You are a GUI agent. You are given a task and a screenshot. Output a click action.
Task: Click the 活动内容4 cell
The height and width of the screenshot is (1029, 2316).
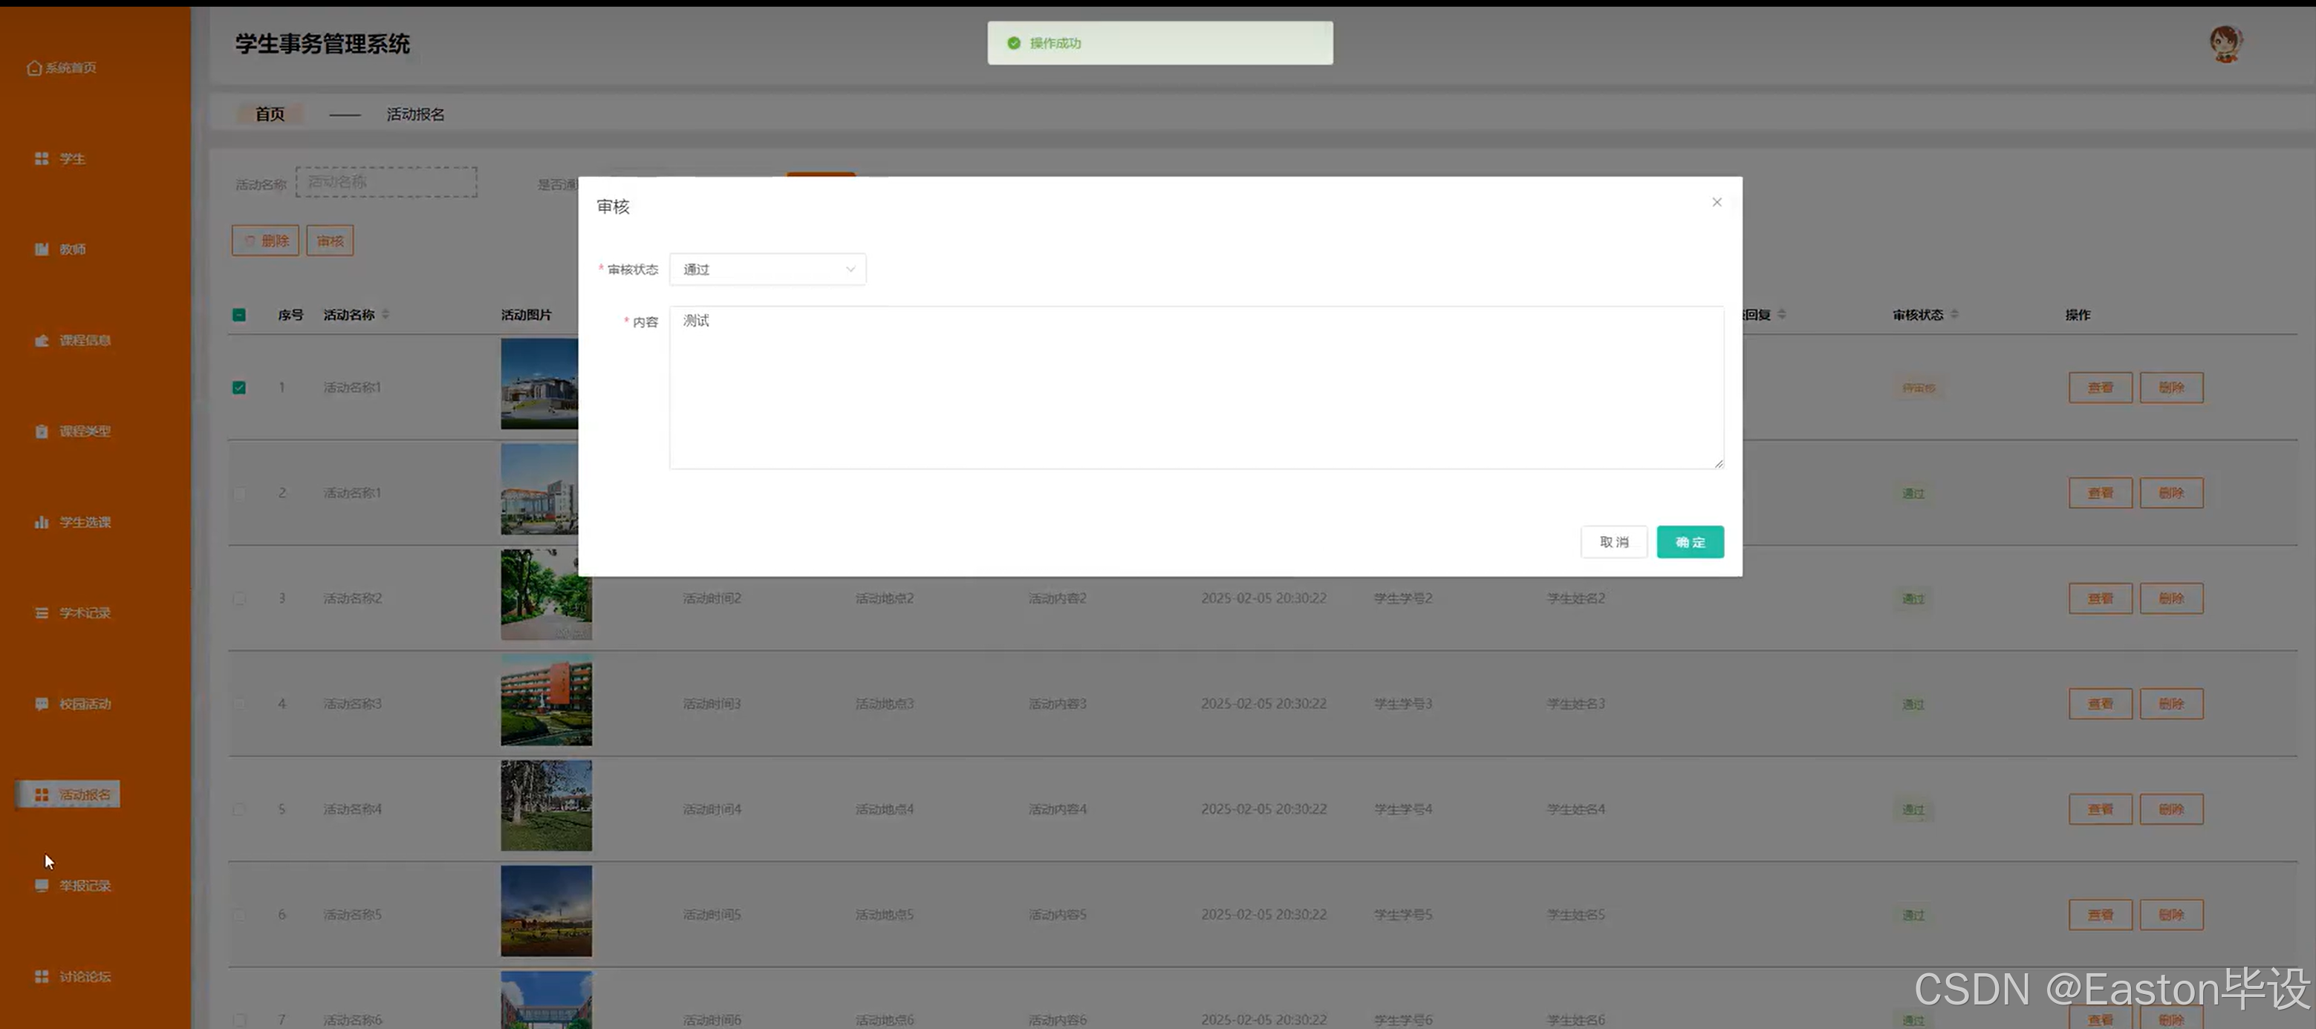click(1057, 808)
